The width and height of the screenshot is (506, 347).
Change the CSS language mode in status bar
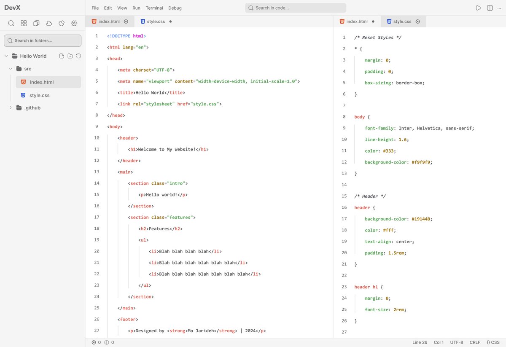pyautogui.click(x=493, y=342)
